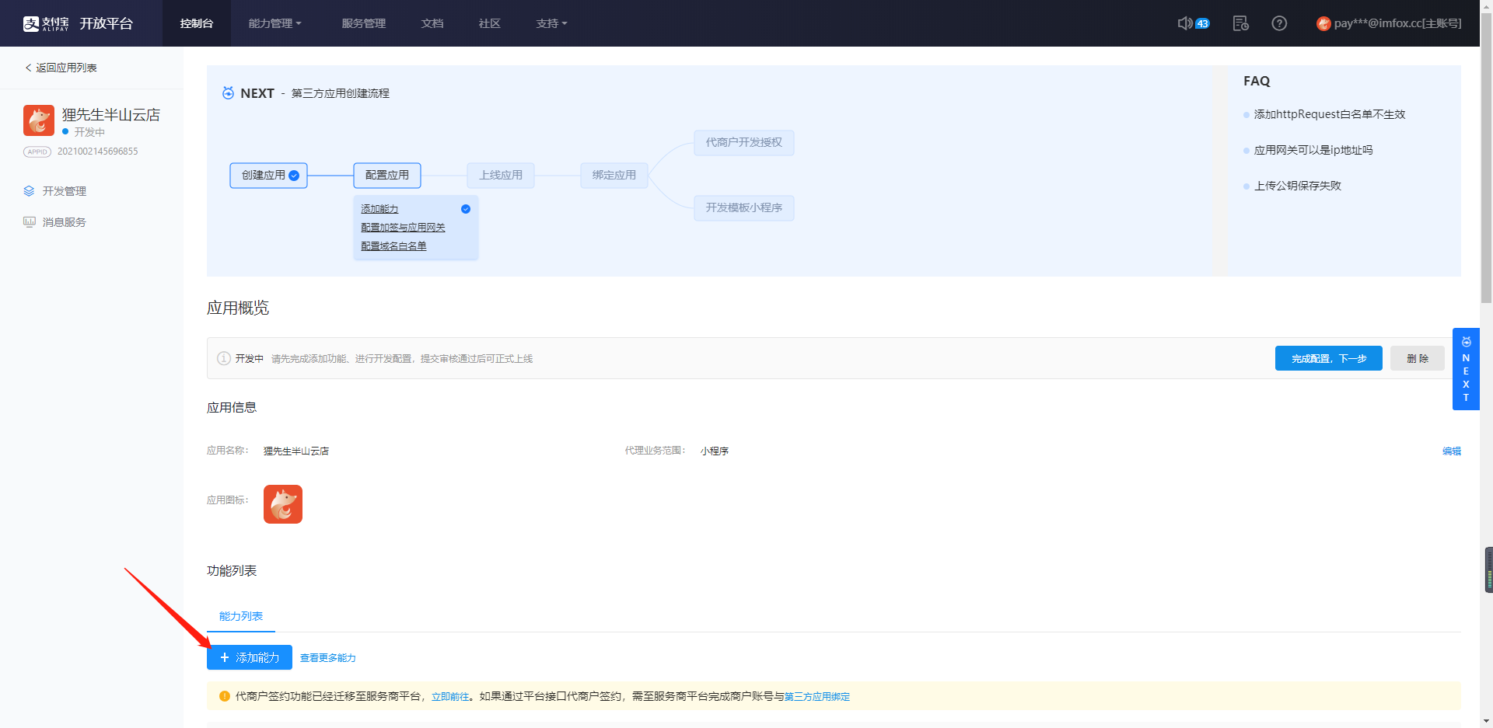This screenshot has height=728, width=1493.
Task: Click the APPID number 2021002145696855
Action: [x=98, y=152]
